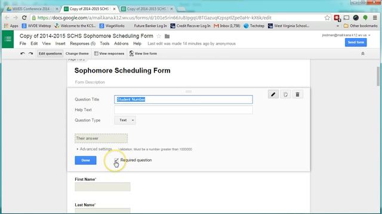Open the WVDE Webtop bookmark
Screen dimensions: 382x214
(x=36, y=26)
